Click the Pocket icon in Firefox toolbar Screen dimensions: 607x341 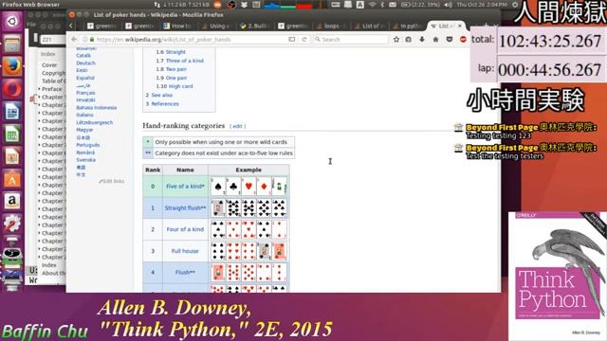point(449,40)
